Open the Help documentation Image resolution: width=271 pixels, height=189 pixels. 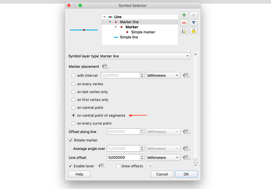[79, 174]
